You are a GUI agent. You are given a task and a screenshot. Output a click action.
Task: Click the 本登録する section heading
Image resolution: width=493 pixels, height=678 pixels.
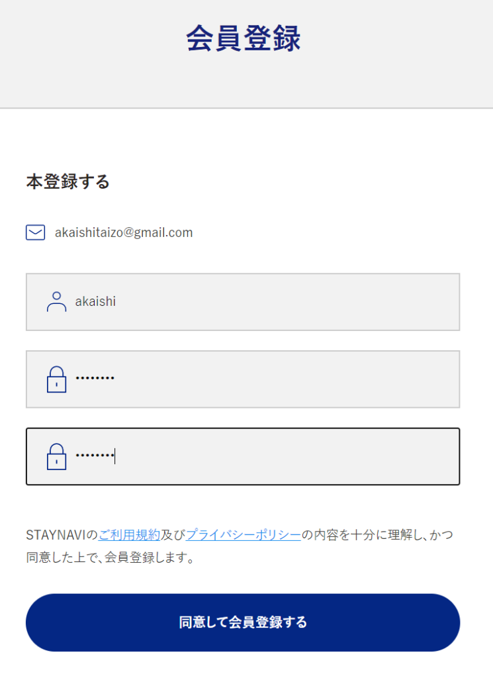click(x=67, y=181)
